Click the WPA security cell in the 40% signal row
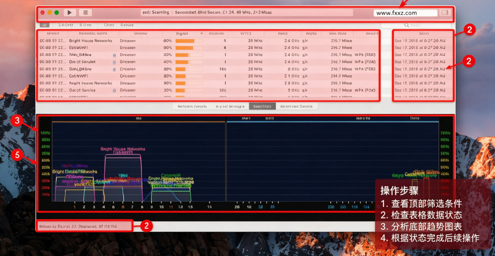The image size is (495, 256). click(365, 62)
